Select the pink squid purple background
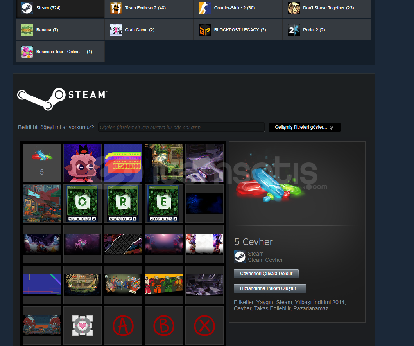 (x=82, y=244)
